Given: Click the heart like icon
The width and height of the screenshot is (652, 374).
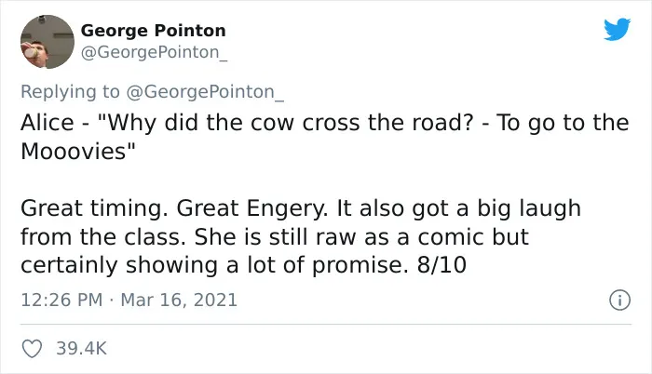Looking at the screenshot, I should pos(32,349).
